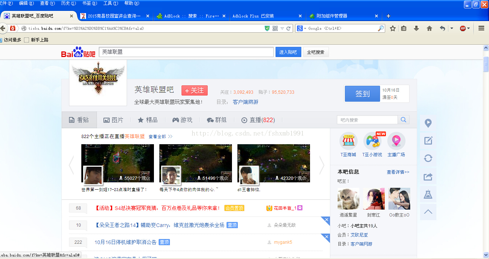
Task: Click the flask lab icon in right sidebar
Action: [428, 194]
